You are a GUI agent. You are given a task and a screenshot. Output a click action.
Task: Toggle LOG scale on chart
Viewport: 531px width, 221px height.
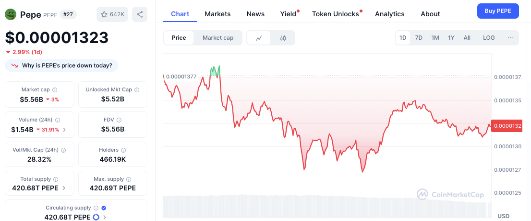coord(489,38)
